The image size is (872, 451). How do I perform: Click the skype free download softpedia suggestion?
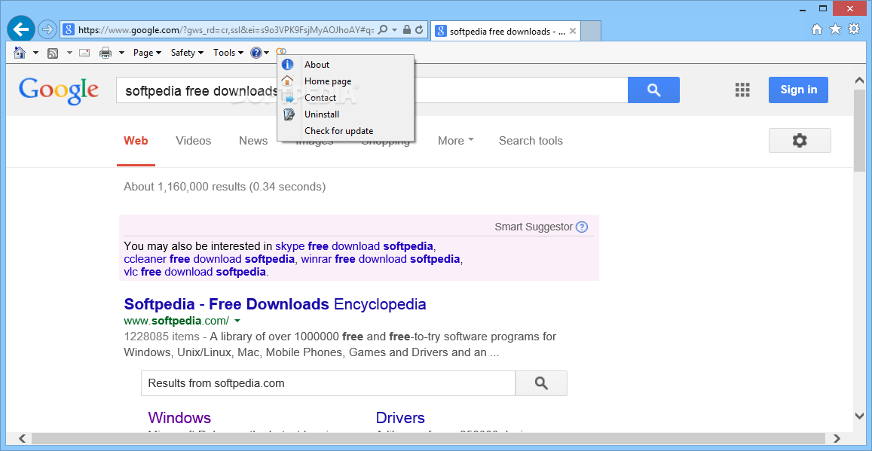click(x=354, y=246)
